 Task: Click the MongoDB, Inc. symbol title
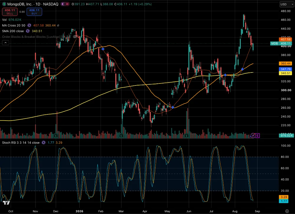tap(19, 4)
